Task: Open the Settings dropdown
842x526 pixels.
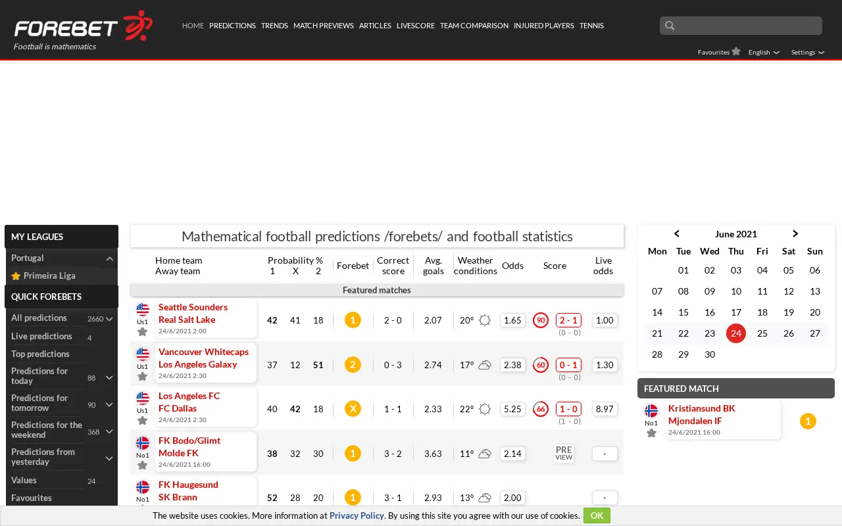Action: pos(807,52)
